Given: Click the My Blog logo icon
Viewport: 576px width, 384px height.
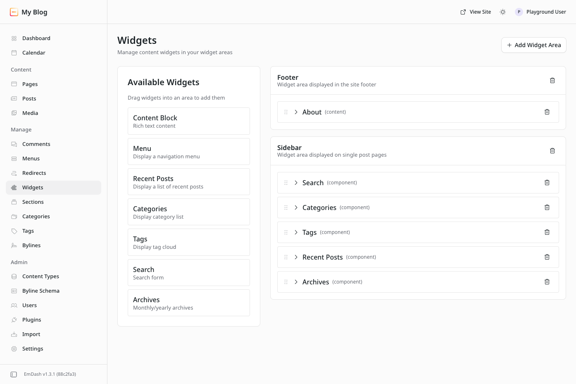Looking at the screenshot, I should click(14, 12).
